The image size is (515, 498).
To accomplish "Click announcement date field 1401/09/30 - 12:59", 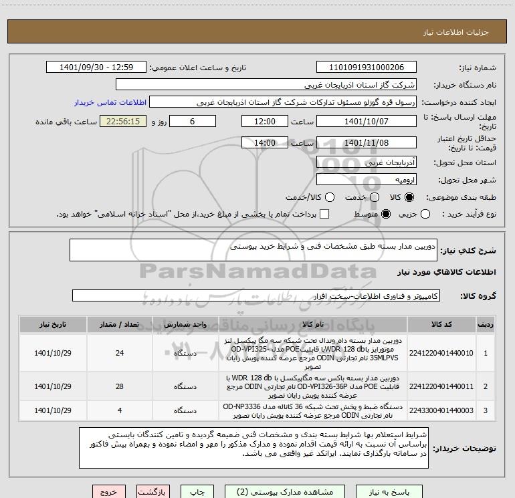I will click(96, 68).
